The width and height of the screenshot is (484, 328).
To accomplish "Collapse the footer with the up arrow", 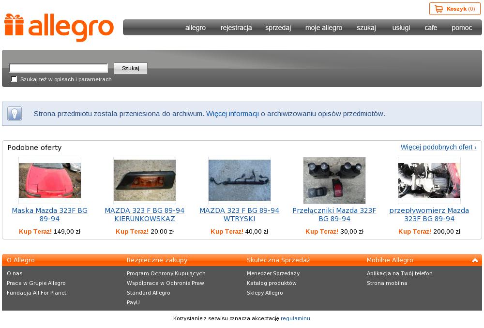I will click(475, 260).
